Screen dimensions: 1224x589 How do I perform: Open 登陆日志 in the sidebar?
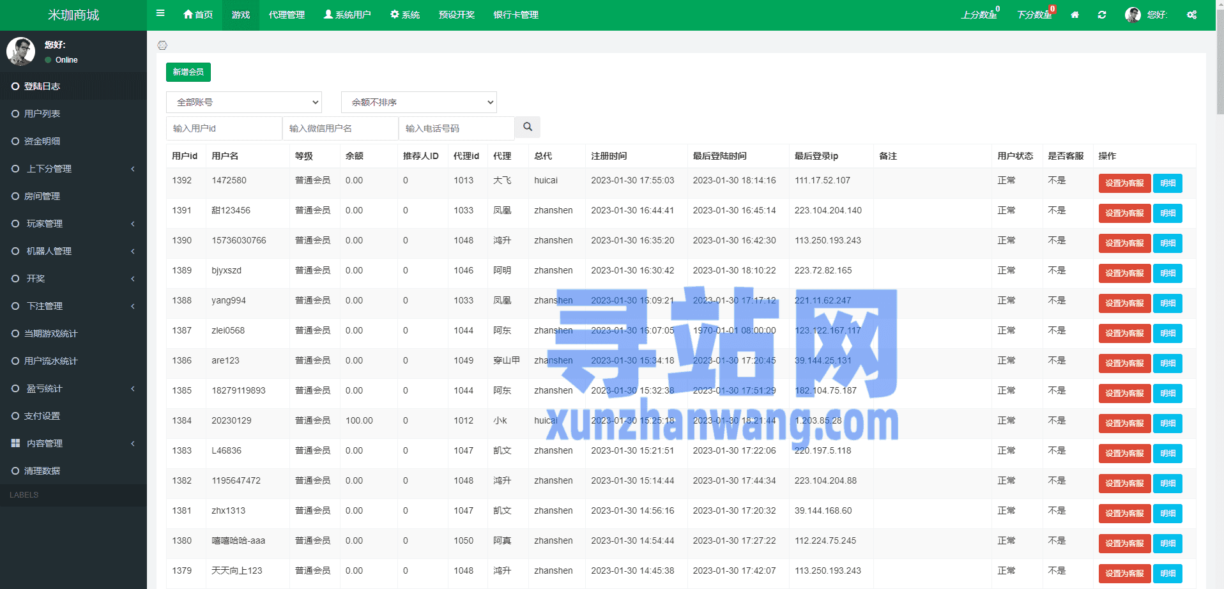(73, 86)
